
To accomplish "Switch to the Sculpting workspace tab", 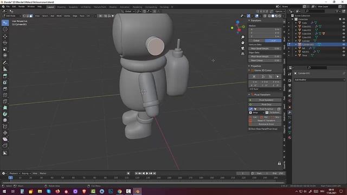I will pyautogui.click(x=73, y=7).
